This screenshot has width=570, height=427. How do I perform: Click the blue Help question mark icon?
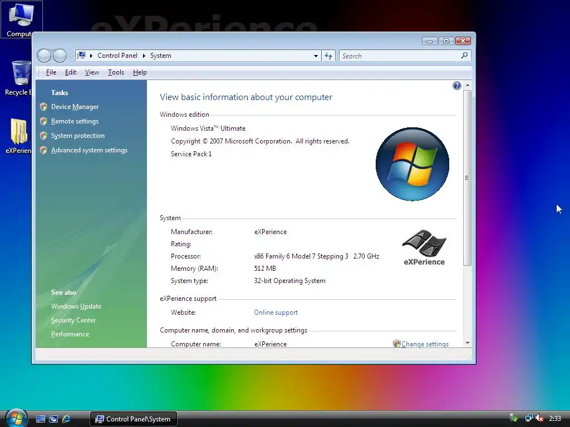(x=457, y=86)
